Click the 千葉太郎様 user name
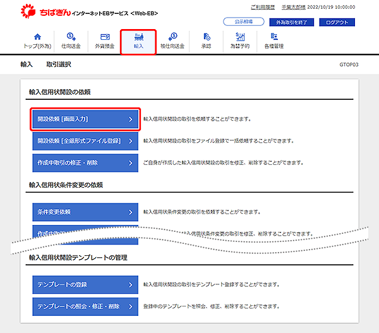The width and height of the screenshot is (379, 333). (x=294, y=7)
